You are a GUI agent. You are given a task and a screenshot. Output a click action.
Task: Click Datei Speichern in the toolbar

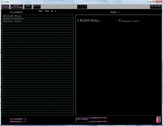tap(17, 6)
